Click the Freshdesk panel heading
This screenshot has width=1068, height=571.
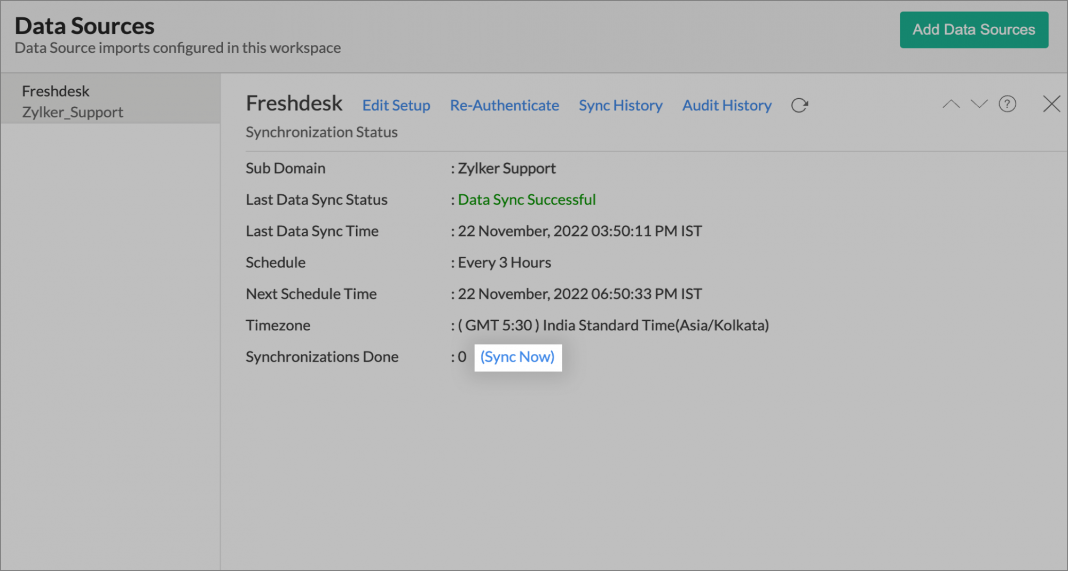(x=294, y=103)
